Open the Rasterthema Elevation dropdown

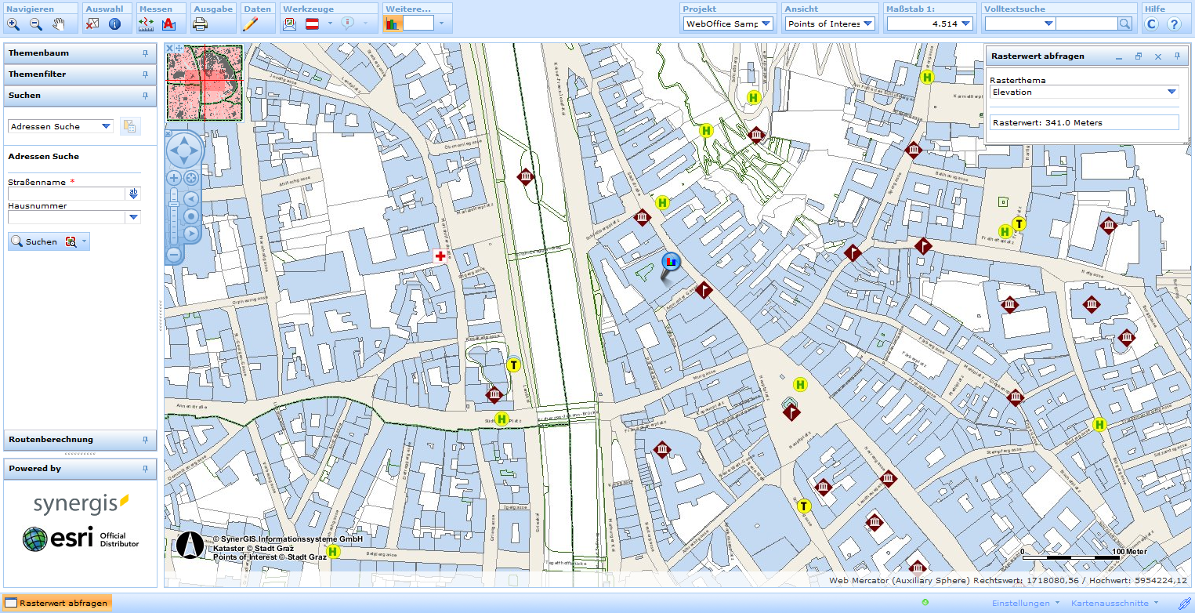[1172, 92]
